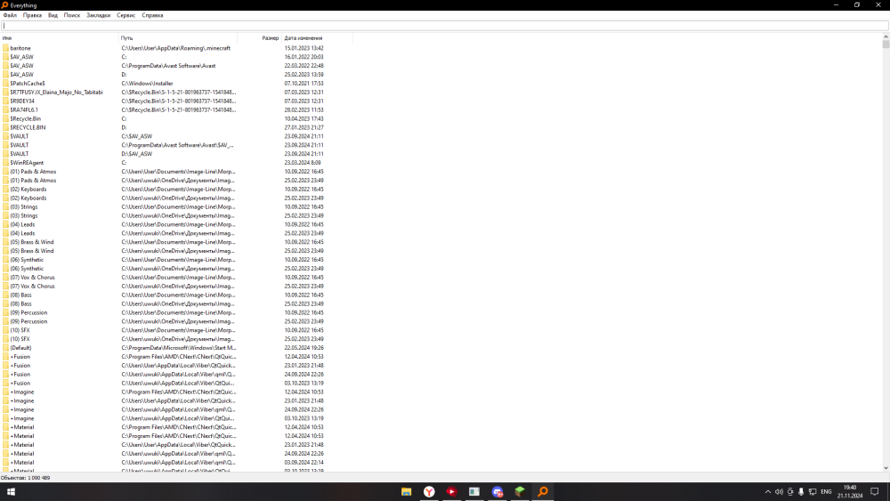Click the Everything taskbar icon
890x501 pixels.
(x=543, y=492)
